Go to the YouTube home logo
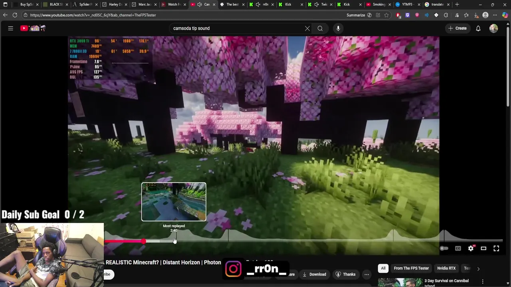Viewport: 511px width, 287px height. [x=33, y=28]
